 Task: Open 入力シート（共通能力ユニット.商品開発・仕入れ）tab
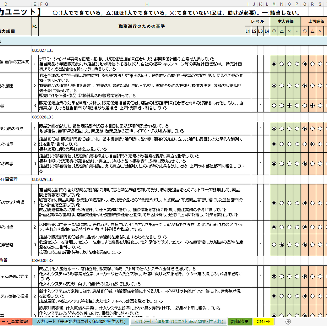pyautogui.click(x=81, y=322)
